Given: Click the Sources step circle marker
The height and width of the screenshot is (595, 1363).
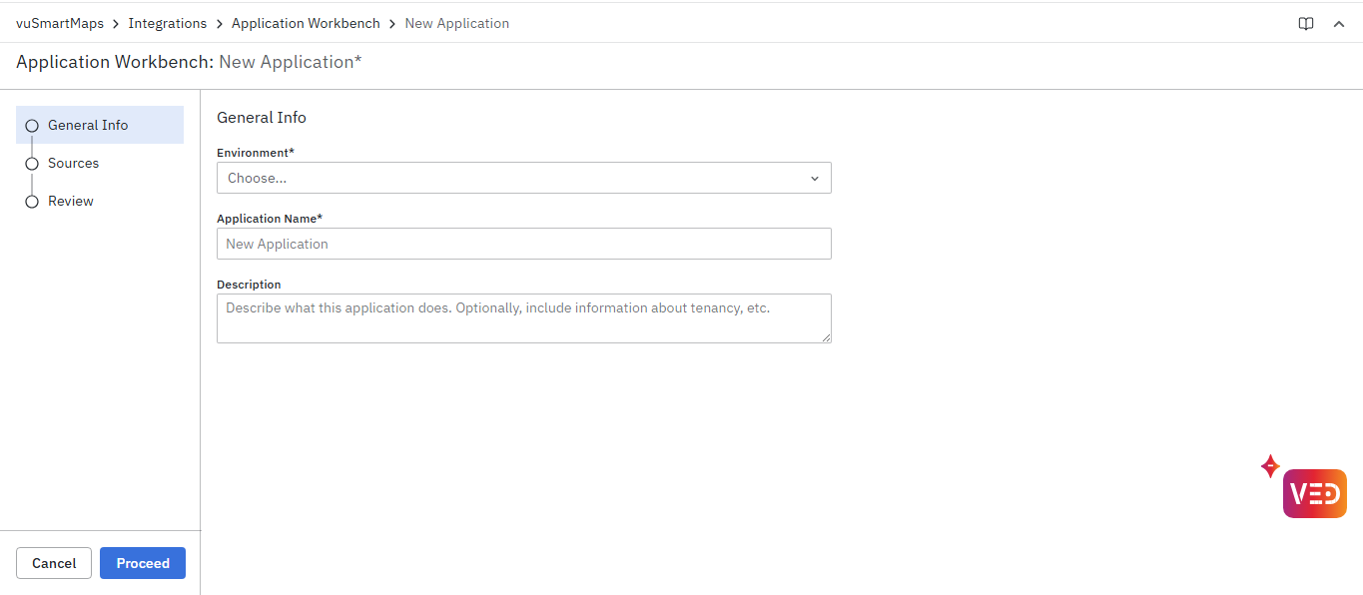Looking at the screenshot, I should [x=32, y=164].
